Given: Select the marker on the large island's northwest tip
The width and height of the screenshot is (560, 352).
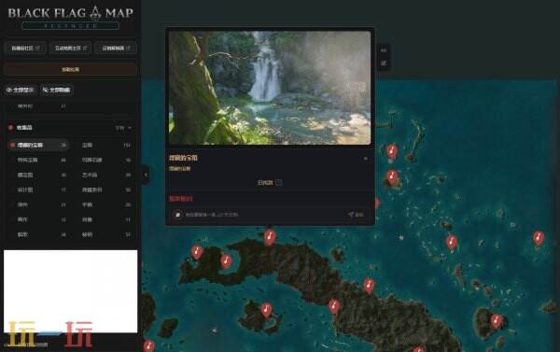Looking at the screenshot, I should tap(197, 252).
